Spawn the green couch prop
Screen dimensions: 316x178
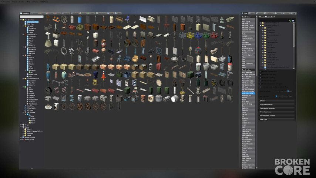80,27
